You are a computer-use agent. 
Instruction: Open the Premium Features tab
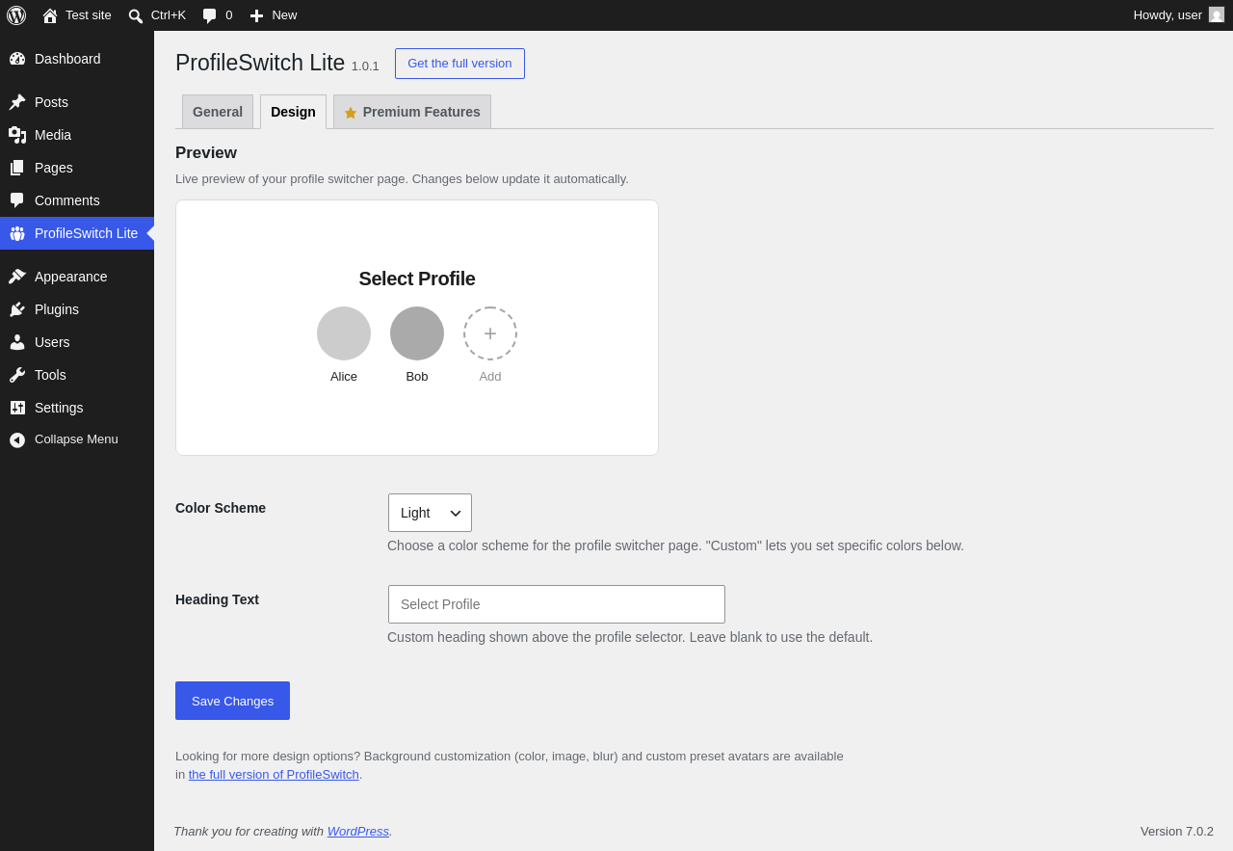click(x=412, y=112)
